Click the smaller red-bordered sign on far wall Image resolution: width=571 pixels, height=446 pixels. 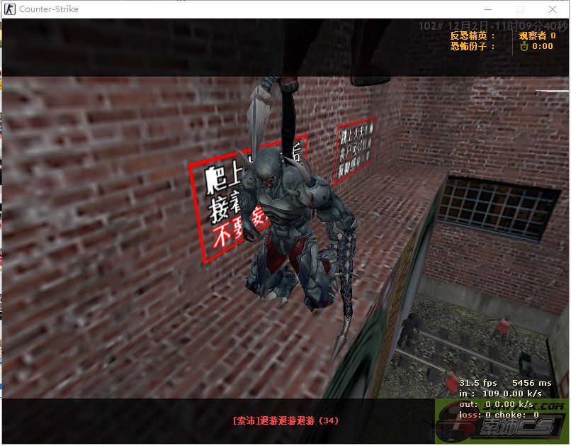pyautogui.click(x=355, y=150)
